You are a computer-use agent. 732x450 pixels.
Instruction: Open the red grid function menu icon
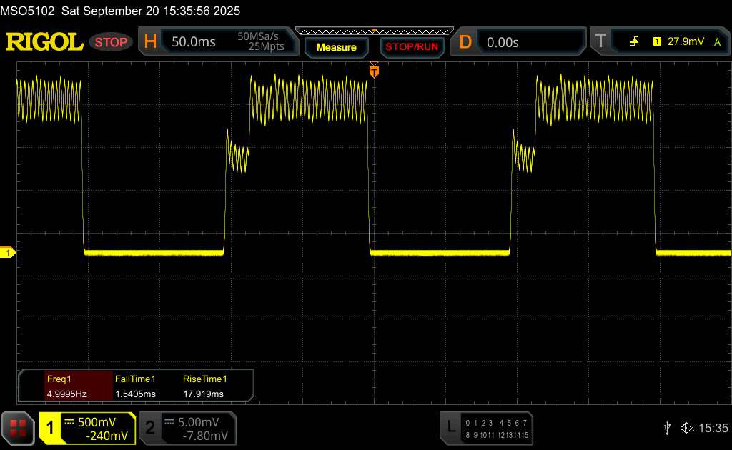[x=18, y=428]
